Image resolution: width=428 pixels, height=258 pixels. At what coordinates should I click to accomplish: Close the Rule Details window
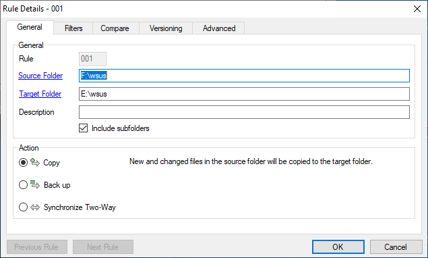tap(417, 9)
